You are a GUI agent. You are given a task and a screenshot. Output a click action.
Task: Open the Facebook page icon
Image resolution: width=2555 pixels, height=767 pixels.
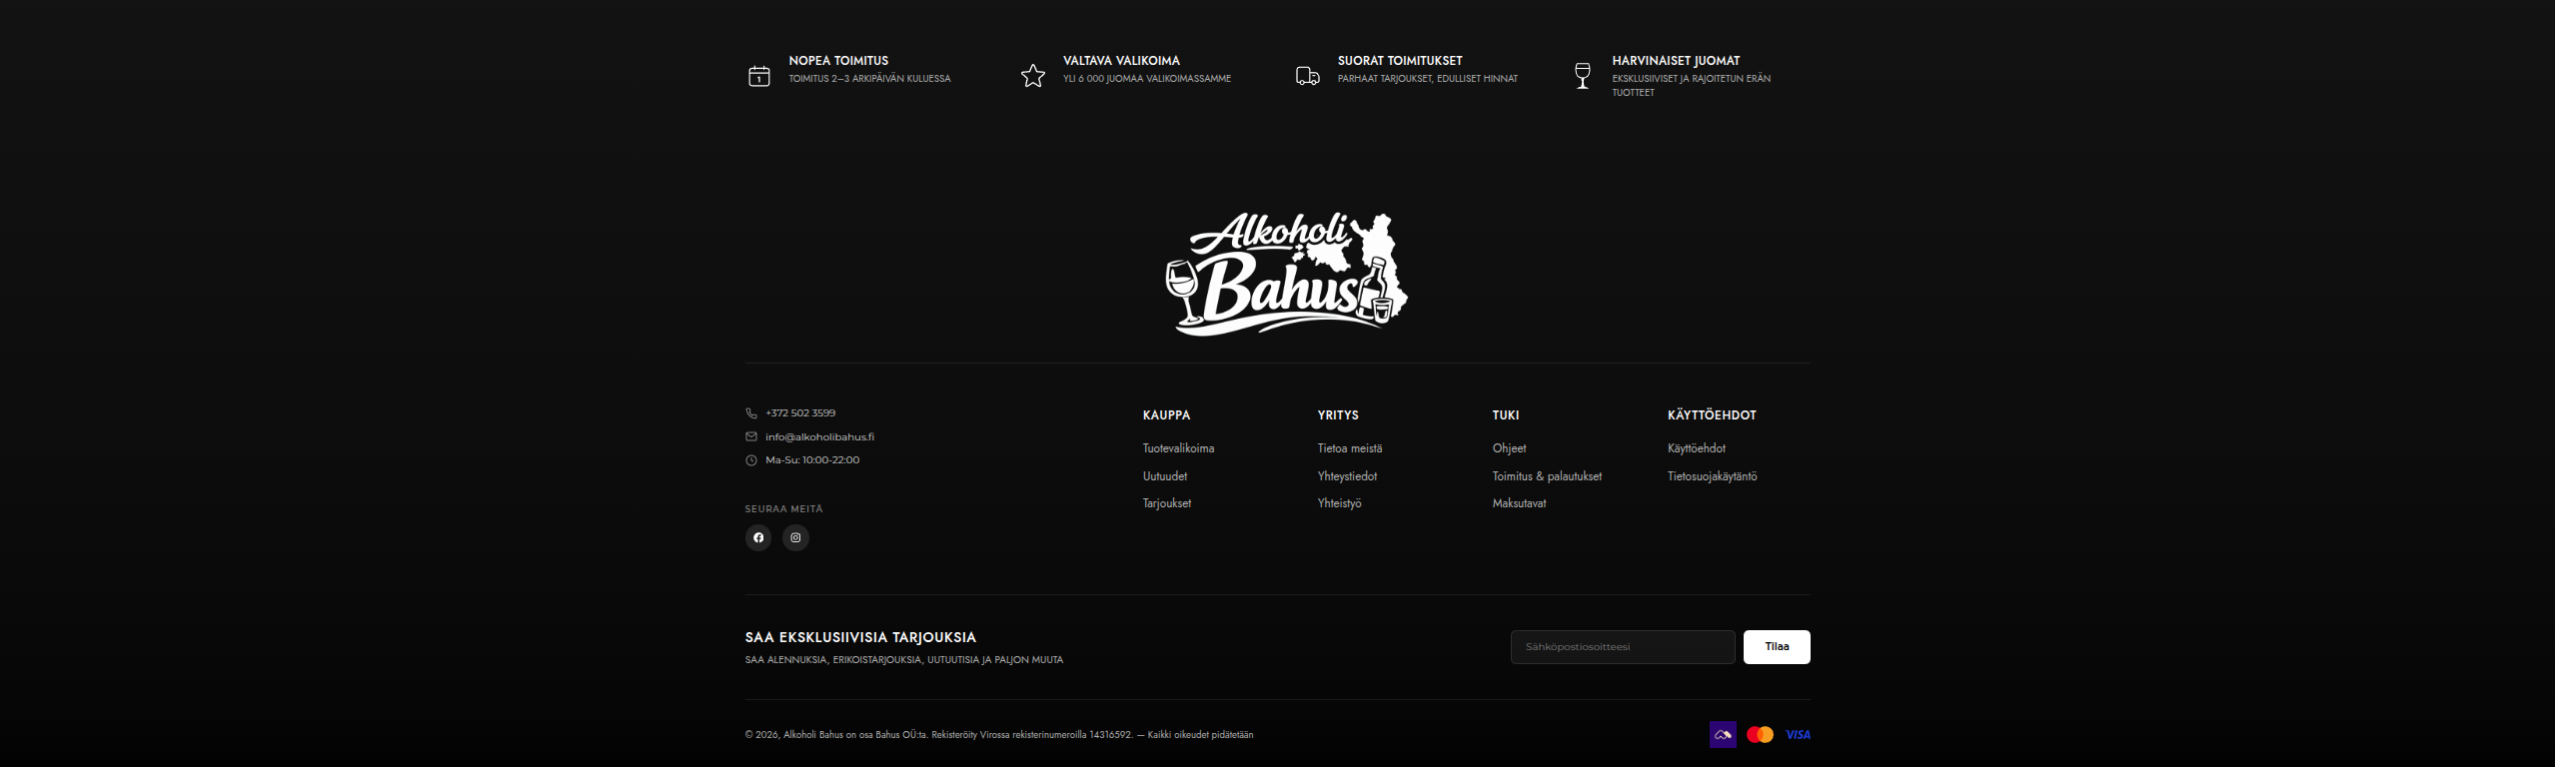pyautogui.click(x=758, y=538)
